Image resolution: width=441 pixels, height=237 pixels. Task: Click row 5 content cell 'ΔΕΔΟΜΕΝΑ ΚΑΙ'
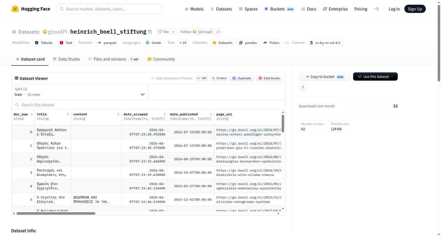pos(96,200)
